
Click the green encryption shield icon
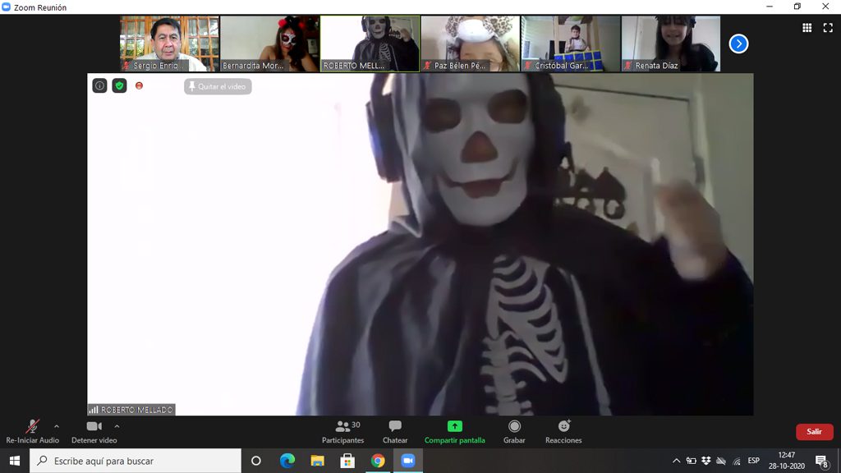click(119, 85)
